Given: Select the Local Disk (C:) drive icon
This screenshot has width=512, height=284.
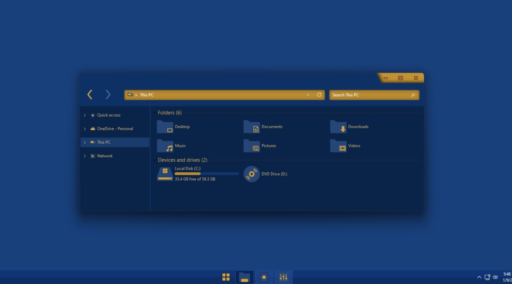Looking at the screenshot, I should coord(165,174).
